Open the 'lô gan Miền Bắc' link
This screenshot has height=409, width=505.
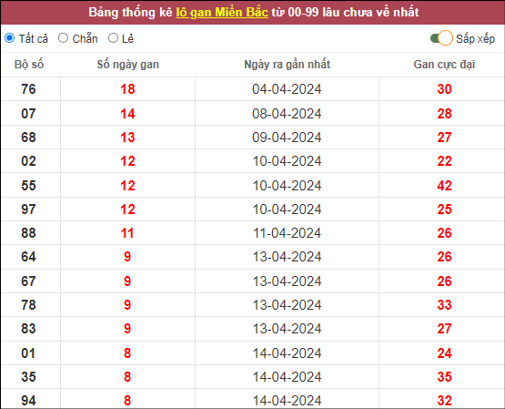click(222, 12)
